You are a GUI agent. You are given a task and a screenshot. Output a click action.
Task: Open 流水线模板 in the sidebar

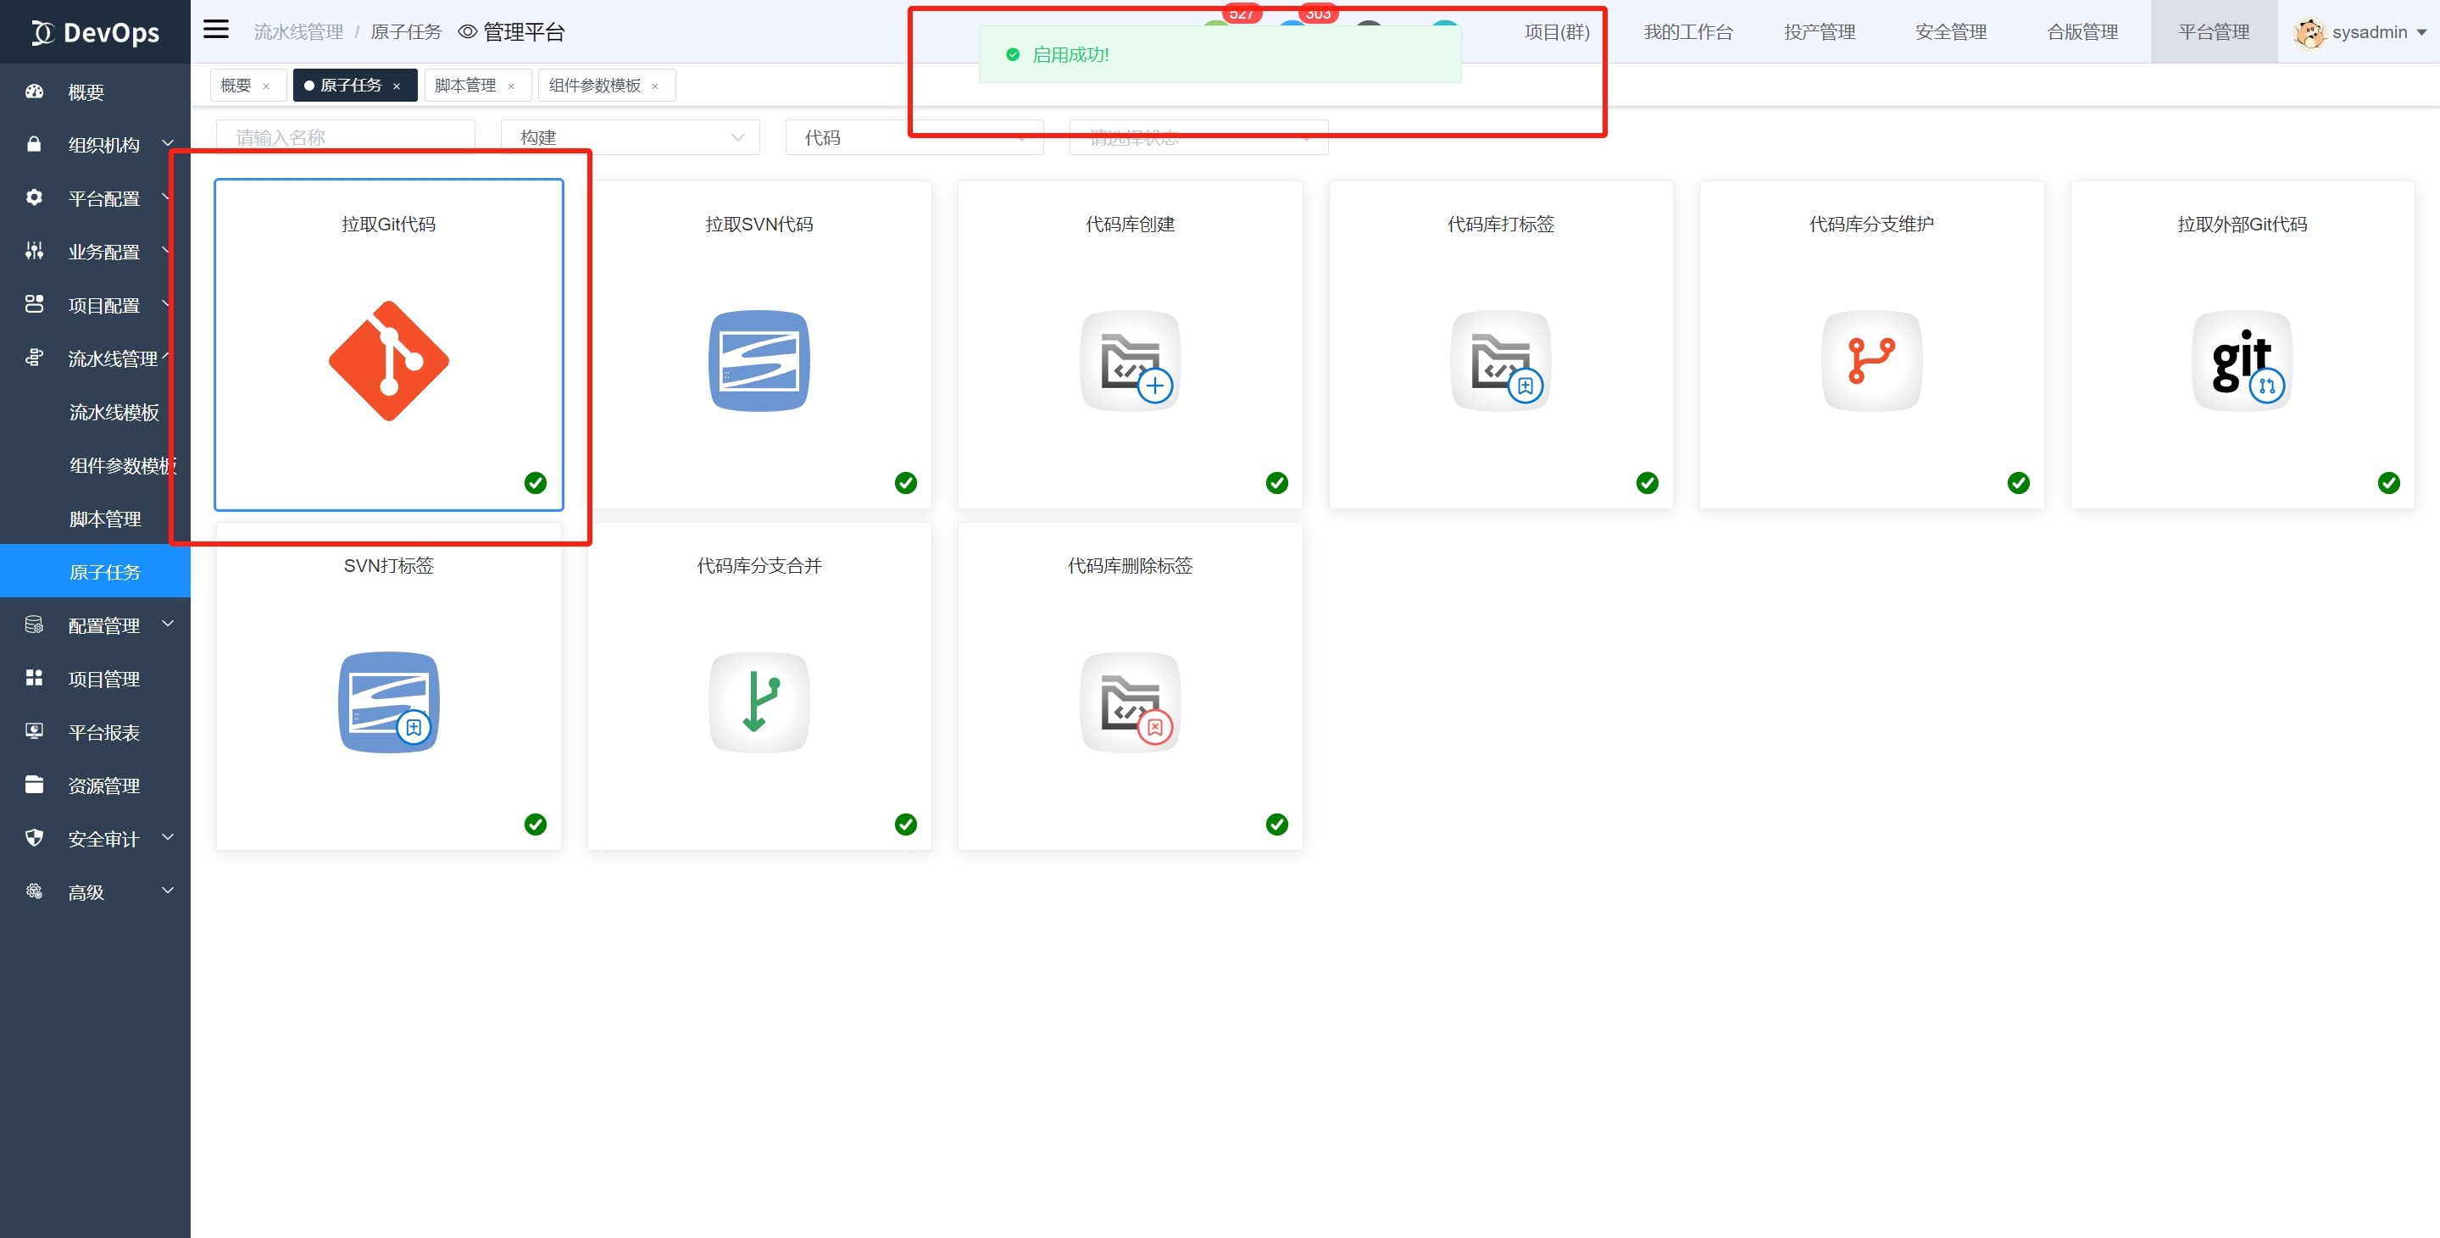point(114,412)
